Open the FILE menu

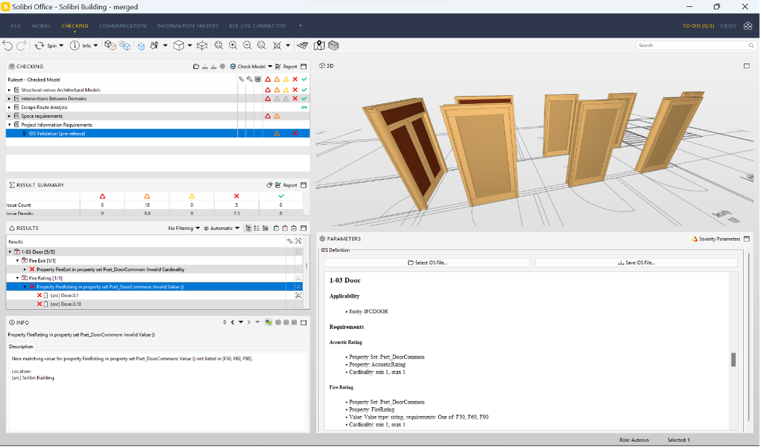pyautogui.click(x=16, y=26)
